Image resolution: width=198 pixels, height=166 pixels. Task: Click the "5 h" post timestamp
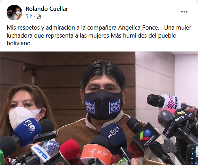coord(29,16)
